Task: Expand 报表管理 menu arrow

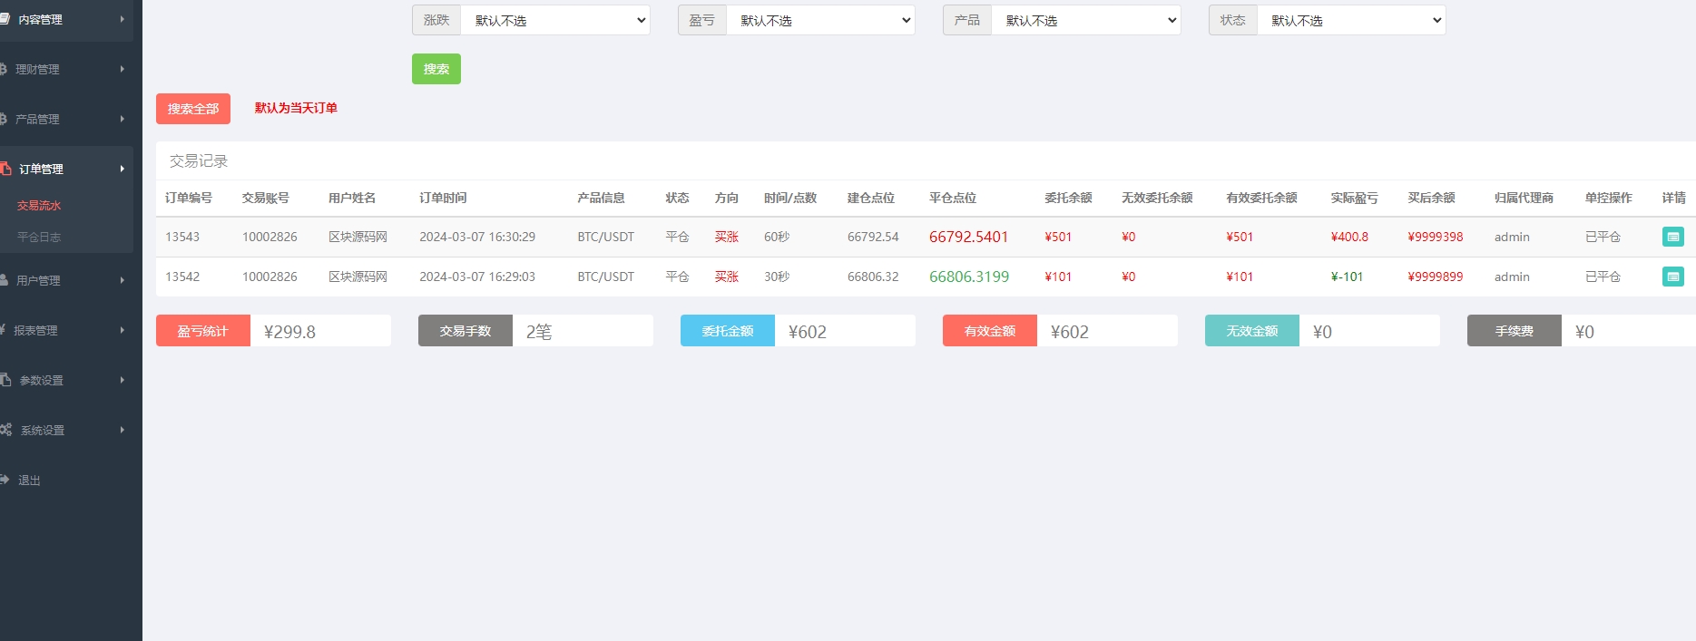Action: (122, 330)
